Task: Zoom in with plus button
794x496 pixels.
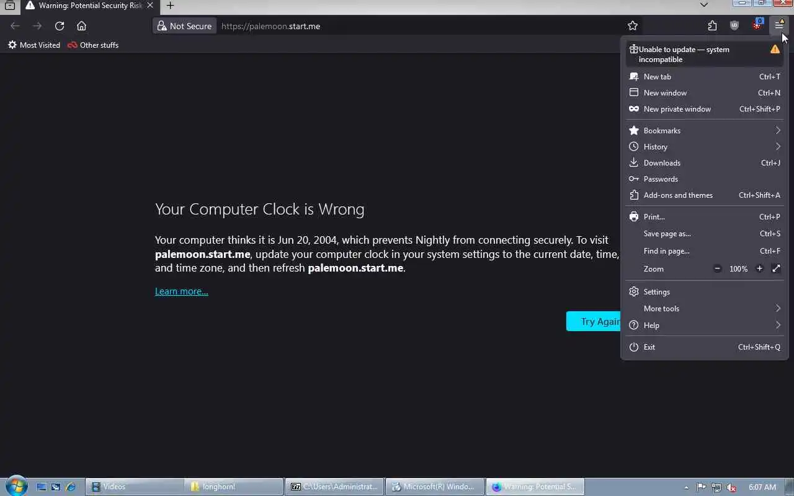Action: click(x=759, y=269)
